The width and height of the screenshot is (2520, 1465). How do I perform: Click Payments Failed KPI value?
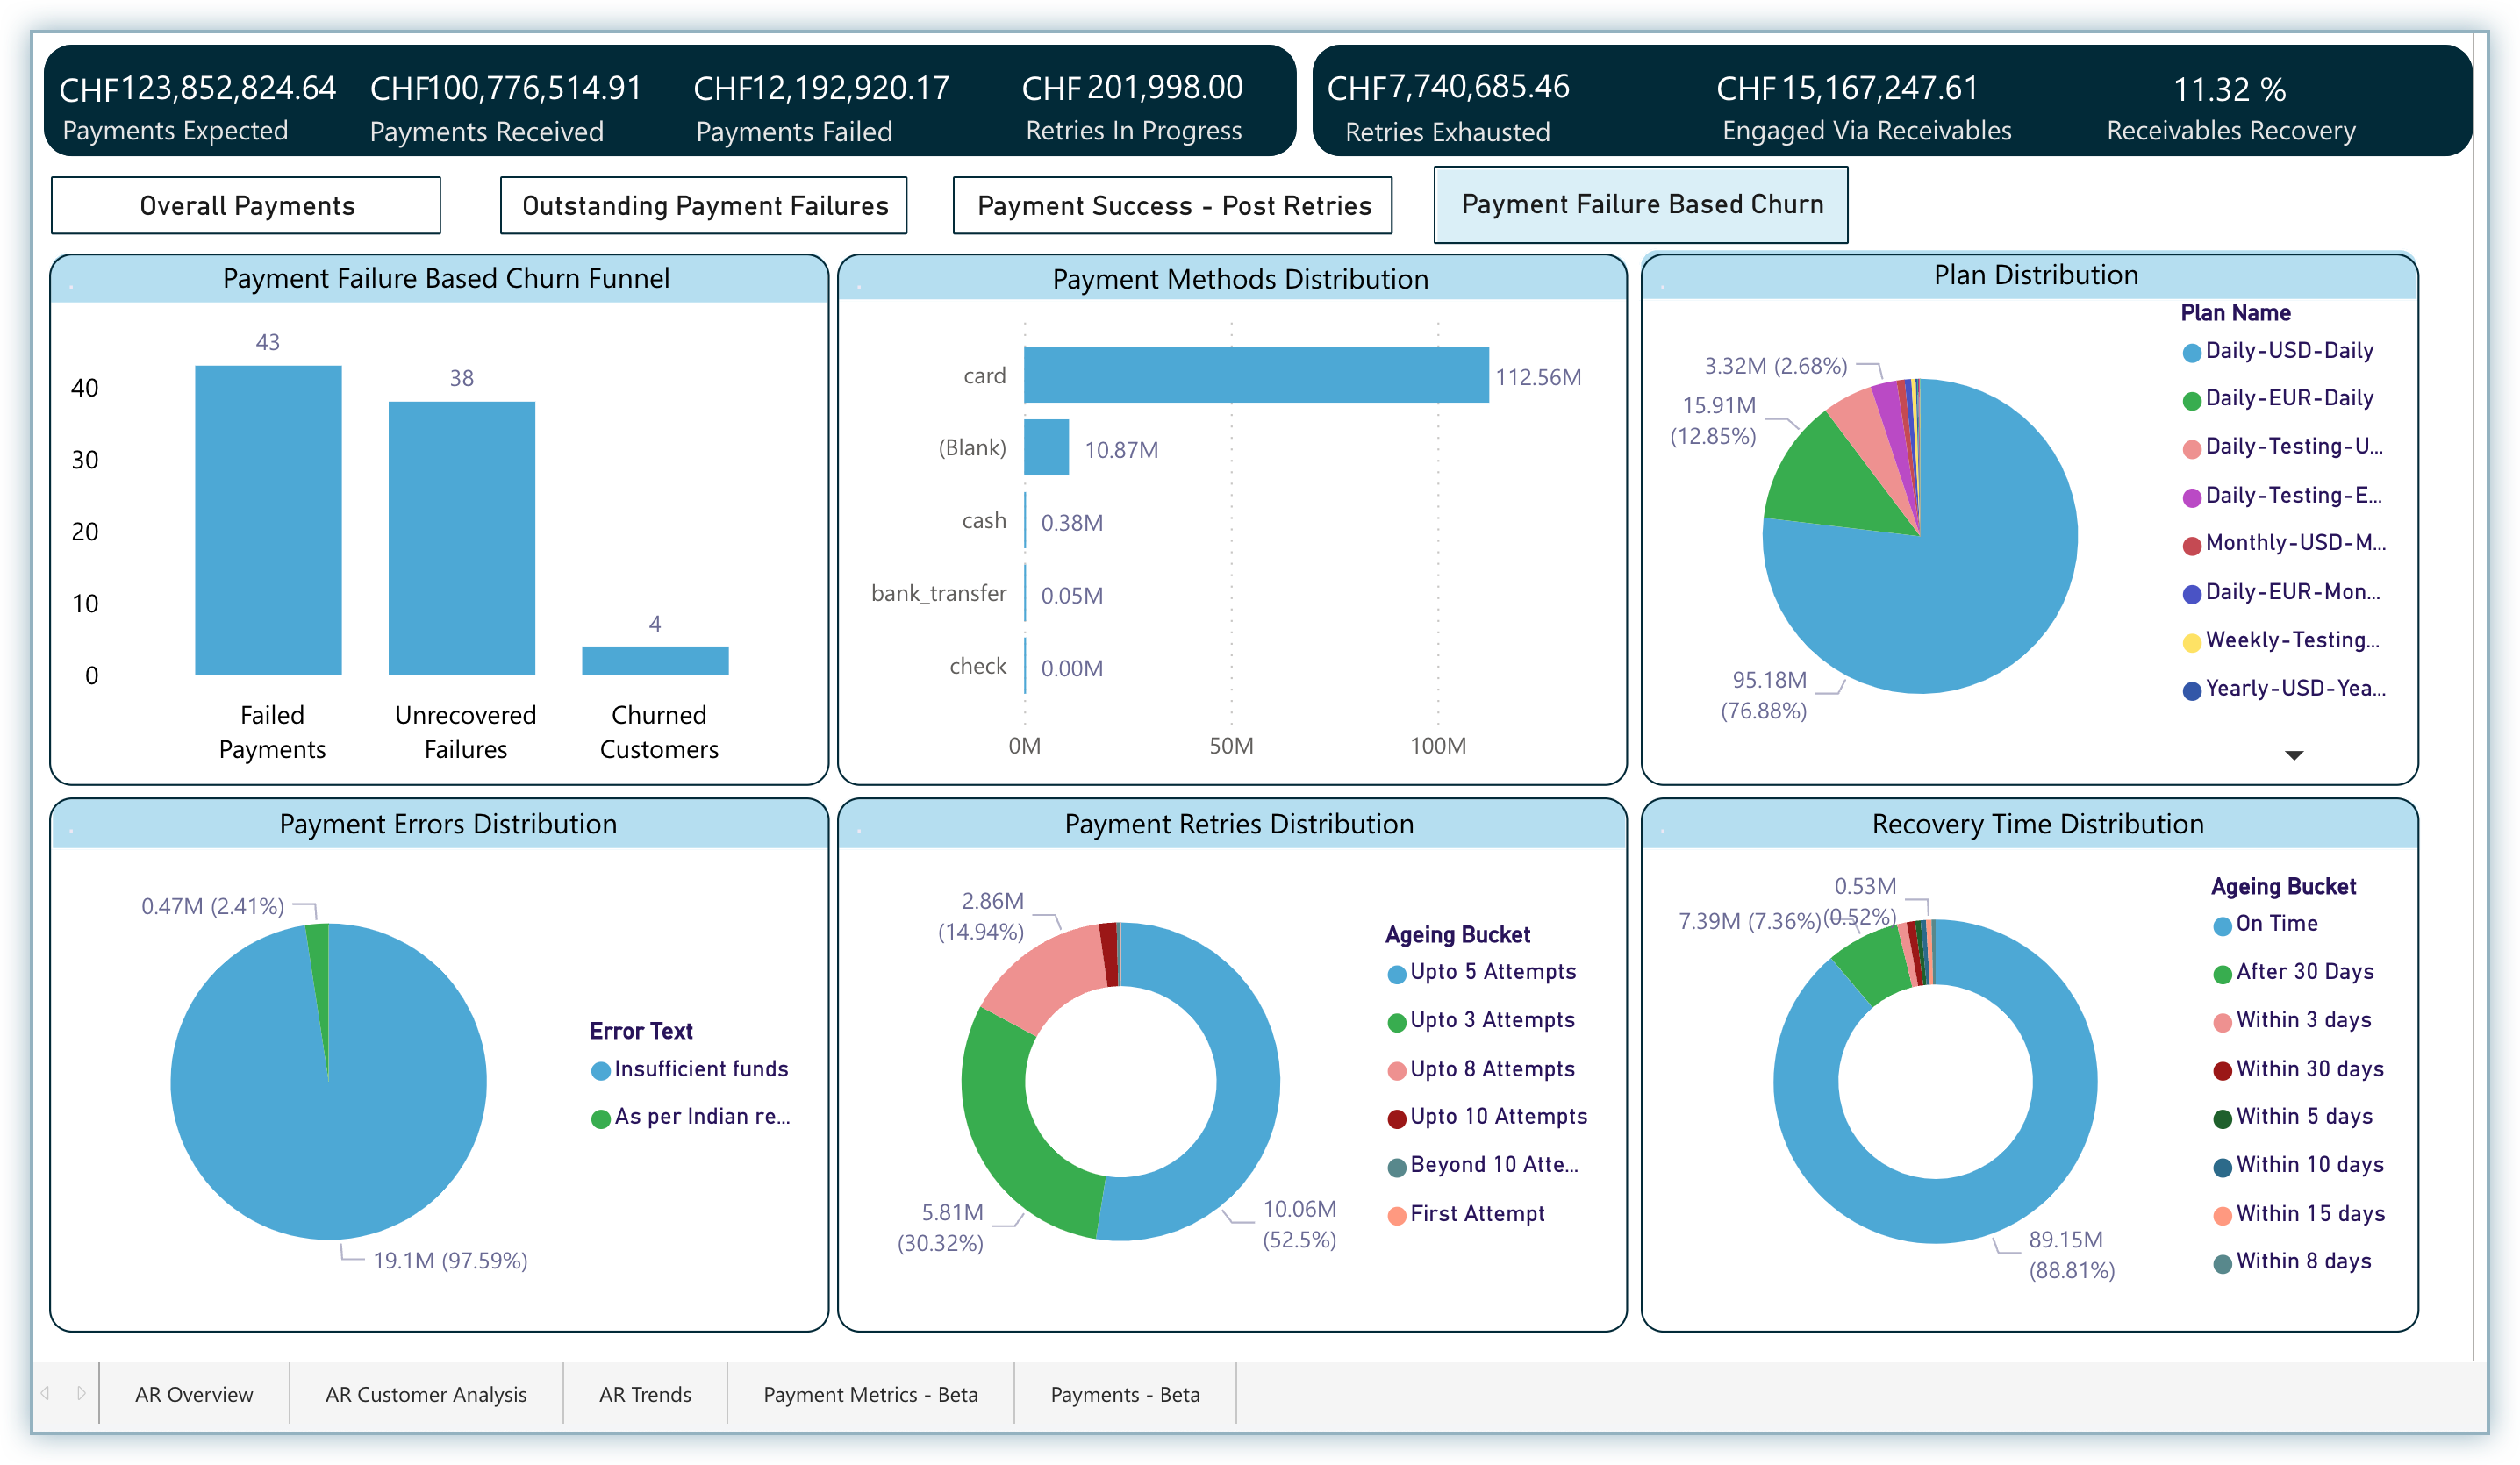821,88
